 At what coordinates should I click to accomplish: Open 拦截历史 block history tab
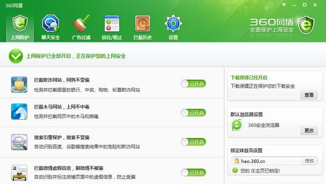tap(142, 27)
